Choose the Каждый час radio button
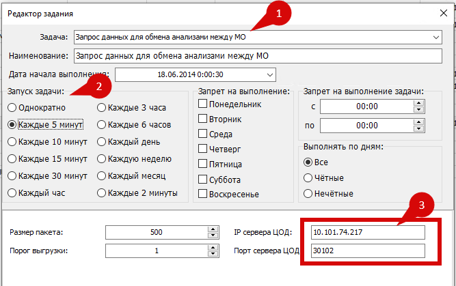456x286 pixels. 12,192
